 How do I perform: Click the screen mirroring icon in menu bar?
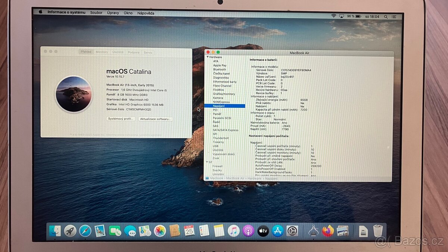pyautogui.click(x=341, y=16)
